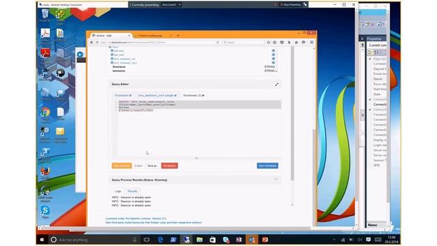Click the Firefox URL address bar
Viewport: 437px width, 246px height.
tap(158, 42)
